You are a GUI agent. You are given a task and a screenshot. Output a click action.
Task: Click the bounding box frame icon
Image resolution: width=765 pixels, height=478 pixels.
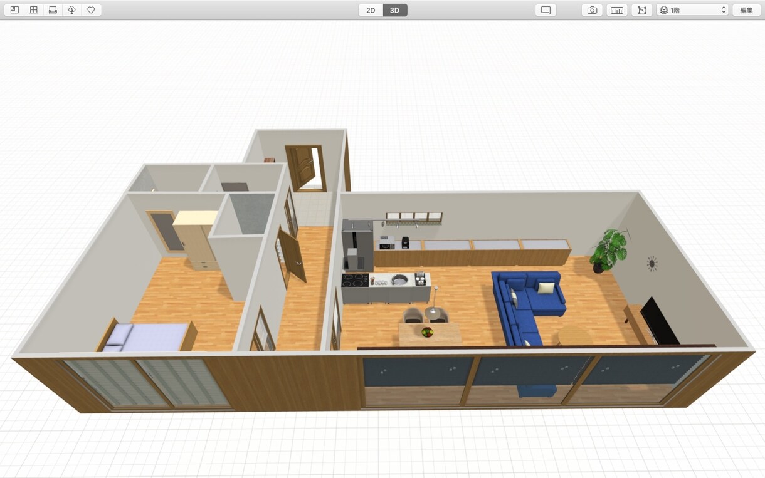(641, 10)
